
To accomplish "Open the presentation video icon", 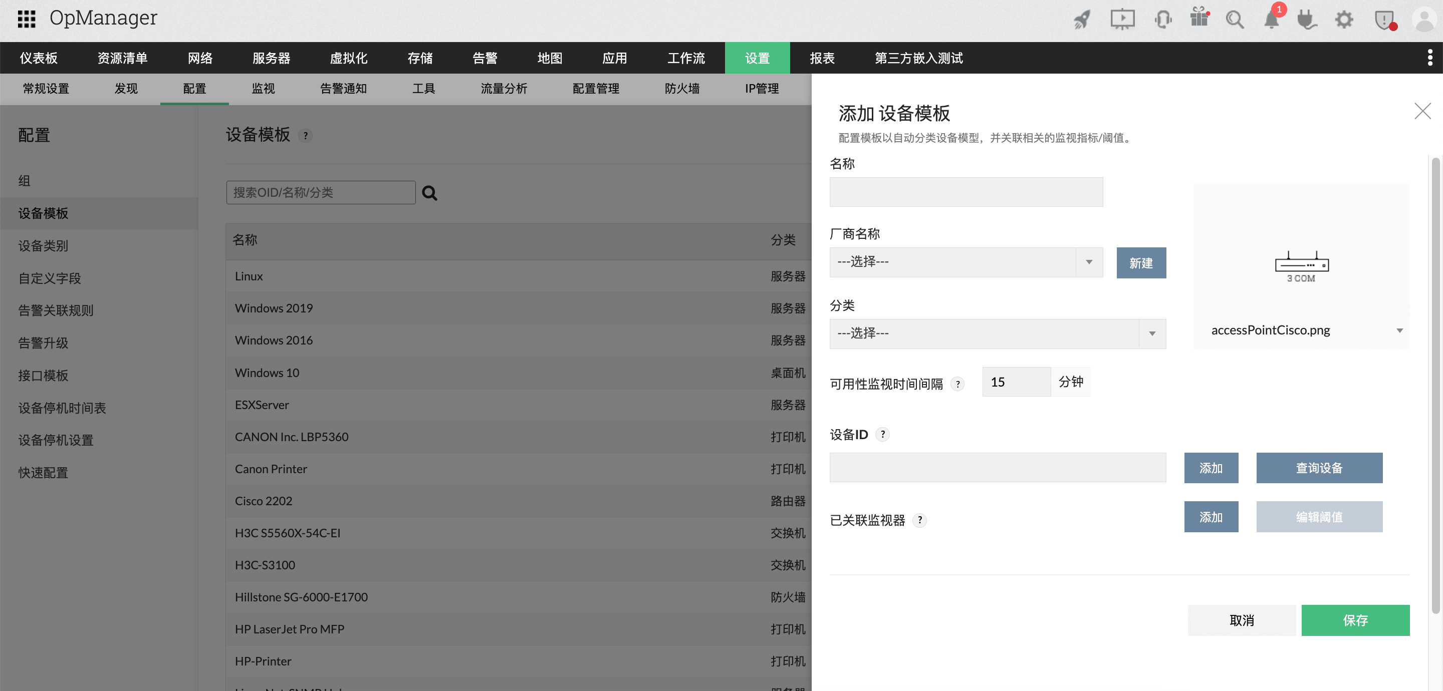I will (1122, 20).
